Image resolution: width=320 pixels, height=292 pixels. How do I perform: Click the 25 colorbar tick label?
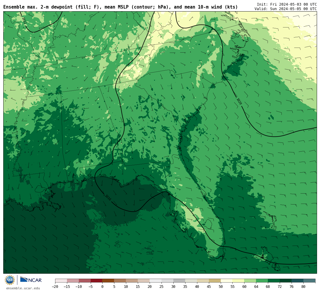162,287
